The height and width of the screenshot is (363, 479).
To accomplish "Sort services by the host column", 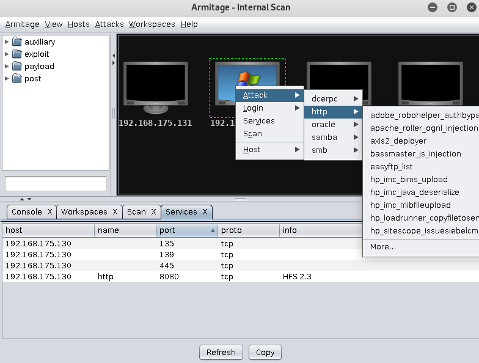I will click(x=48, y=230).
